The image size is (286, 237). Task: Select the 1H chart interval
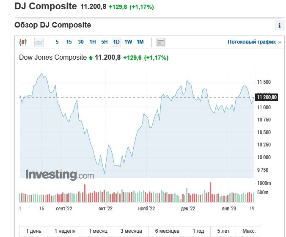click(93, 42)
